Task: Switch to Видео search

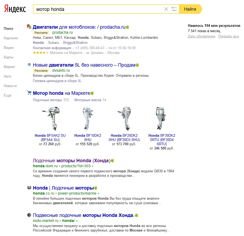Action: click(x=9, y=48)
